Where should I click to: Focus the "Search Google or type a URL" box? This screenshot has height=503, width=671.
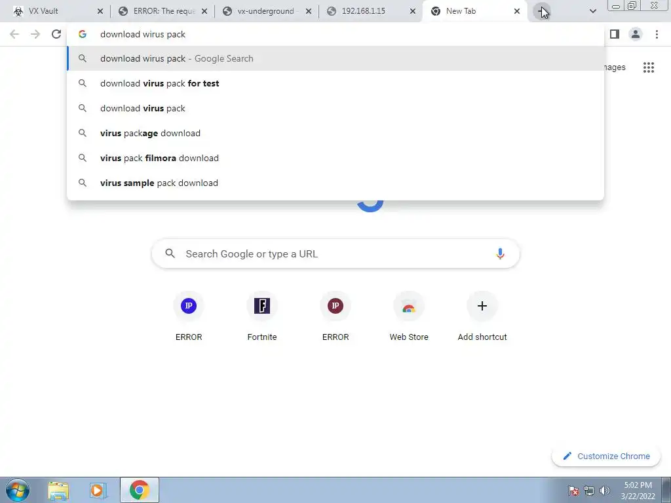335,253
